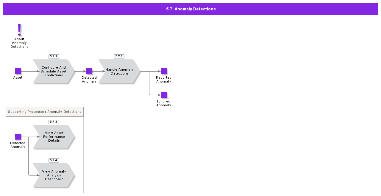Open View Asset Performance Details process
The image size is (381, 196).
click(54, 137)
